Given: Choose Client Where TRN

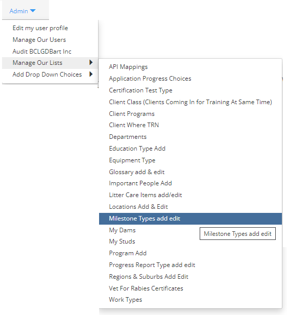Looking at the screenshot, I should 134,125.
